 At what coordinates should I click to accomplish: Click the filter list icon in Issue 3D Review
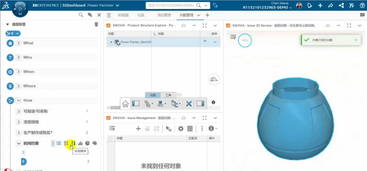(233, 37)
